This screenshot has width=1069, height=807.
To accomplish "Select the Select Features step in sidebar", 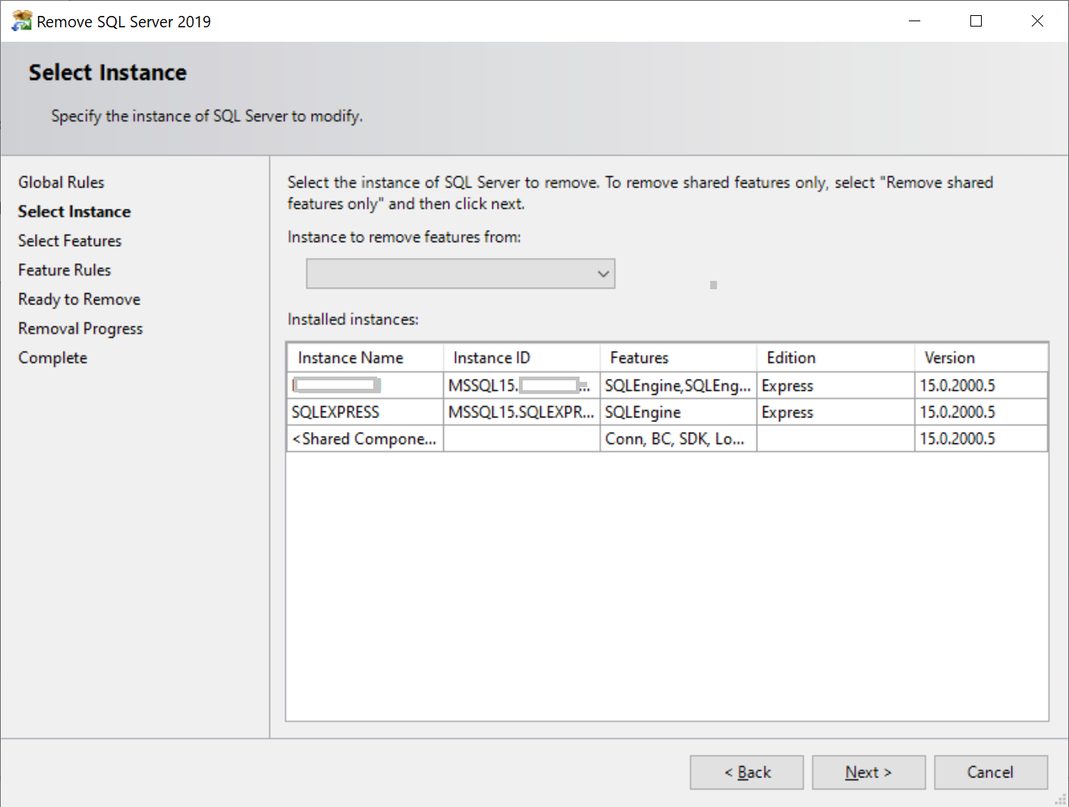I will (70, 241).
